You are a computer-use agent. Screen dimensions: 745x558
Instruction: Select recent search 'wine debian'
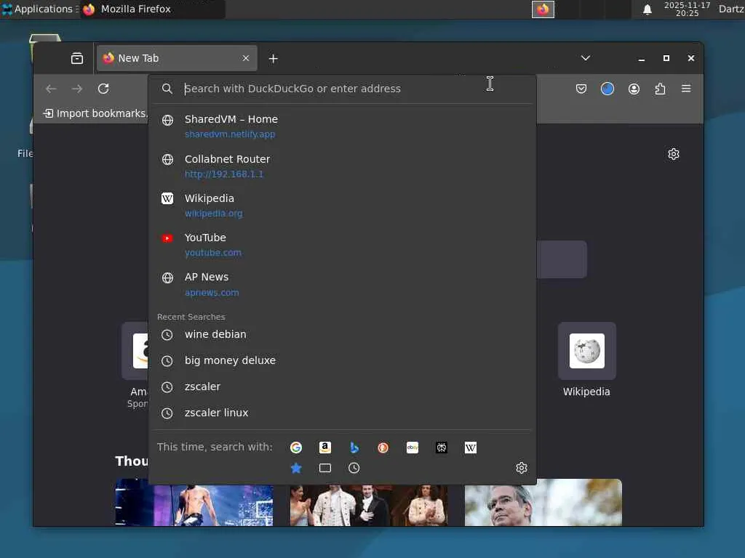pyautogui.click(x=342, y=334)
